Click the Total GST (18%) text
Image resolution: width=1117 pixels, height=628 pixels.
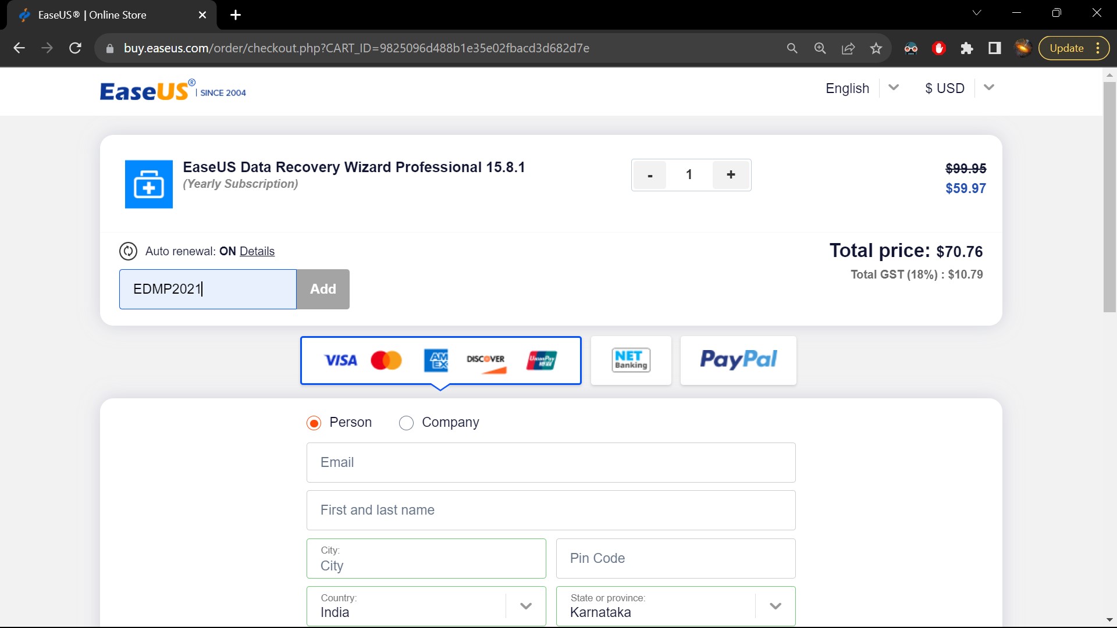[x=916, y=274]
